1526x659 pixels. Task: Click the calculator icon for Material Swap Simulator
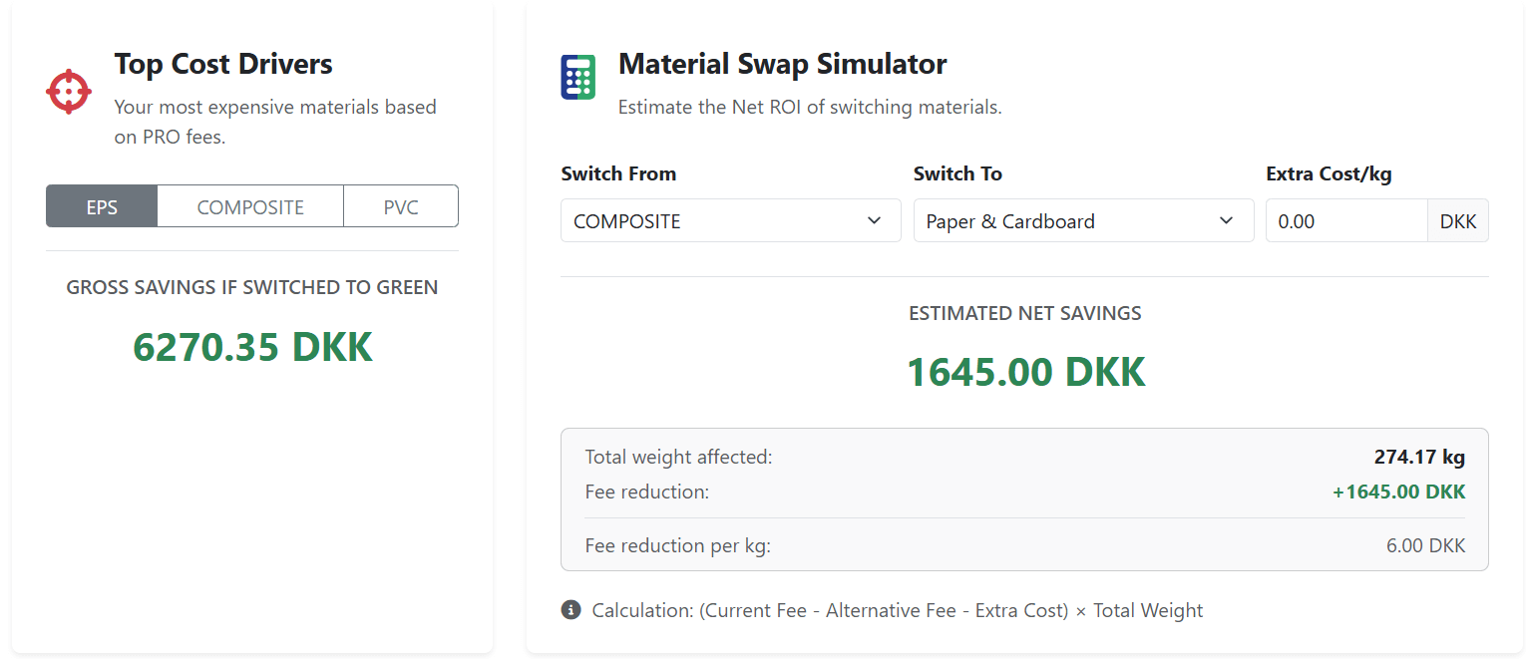tap(577, 78)
